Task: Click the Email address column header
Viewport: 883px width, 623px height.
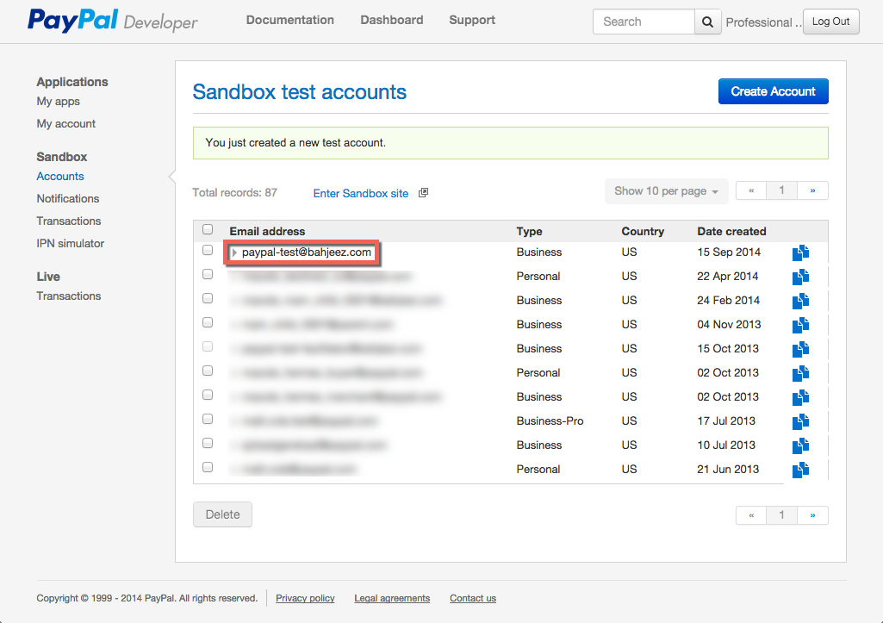Action: pos(267,231)
